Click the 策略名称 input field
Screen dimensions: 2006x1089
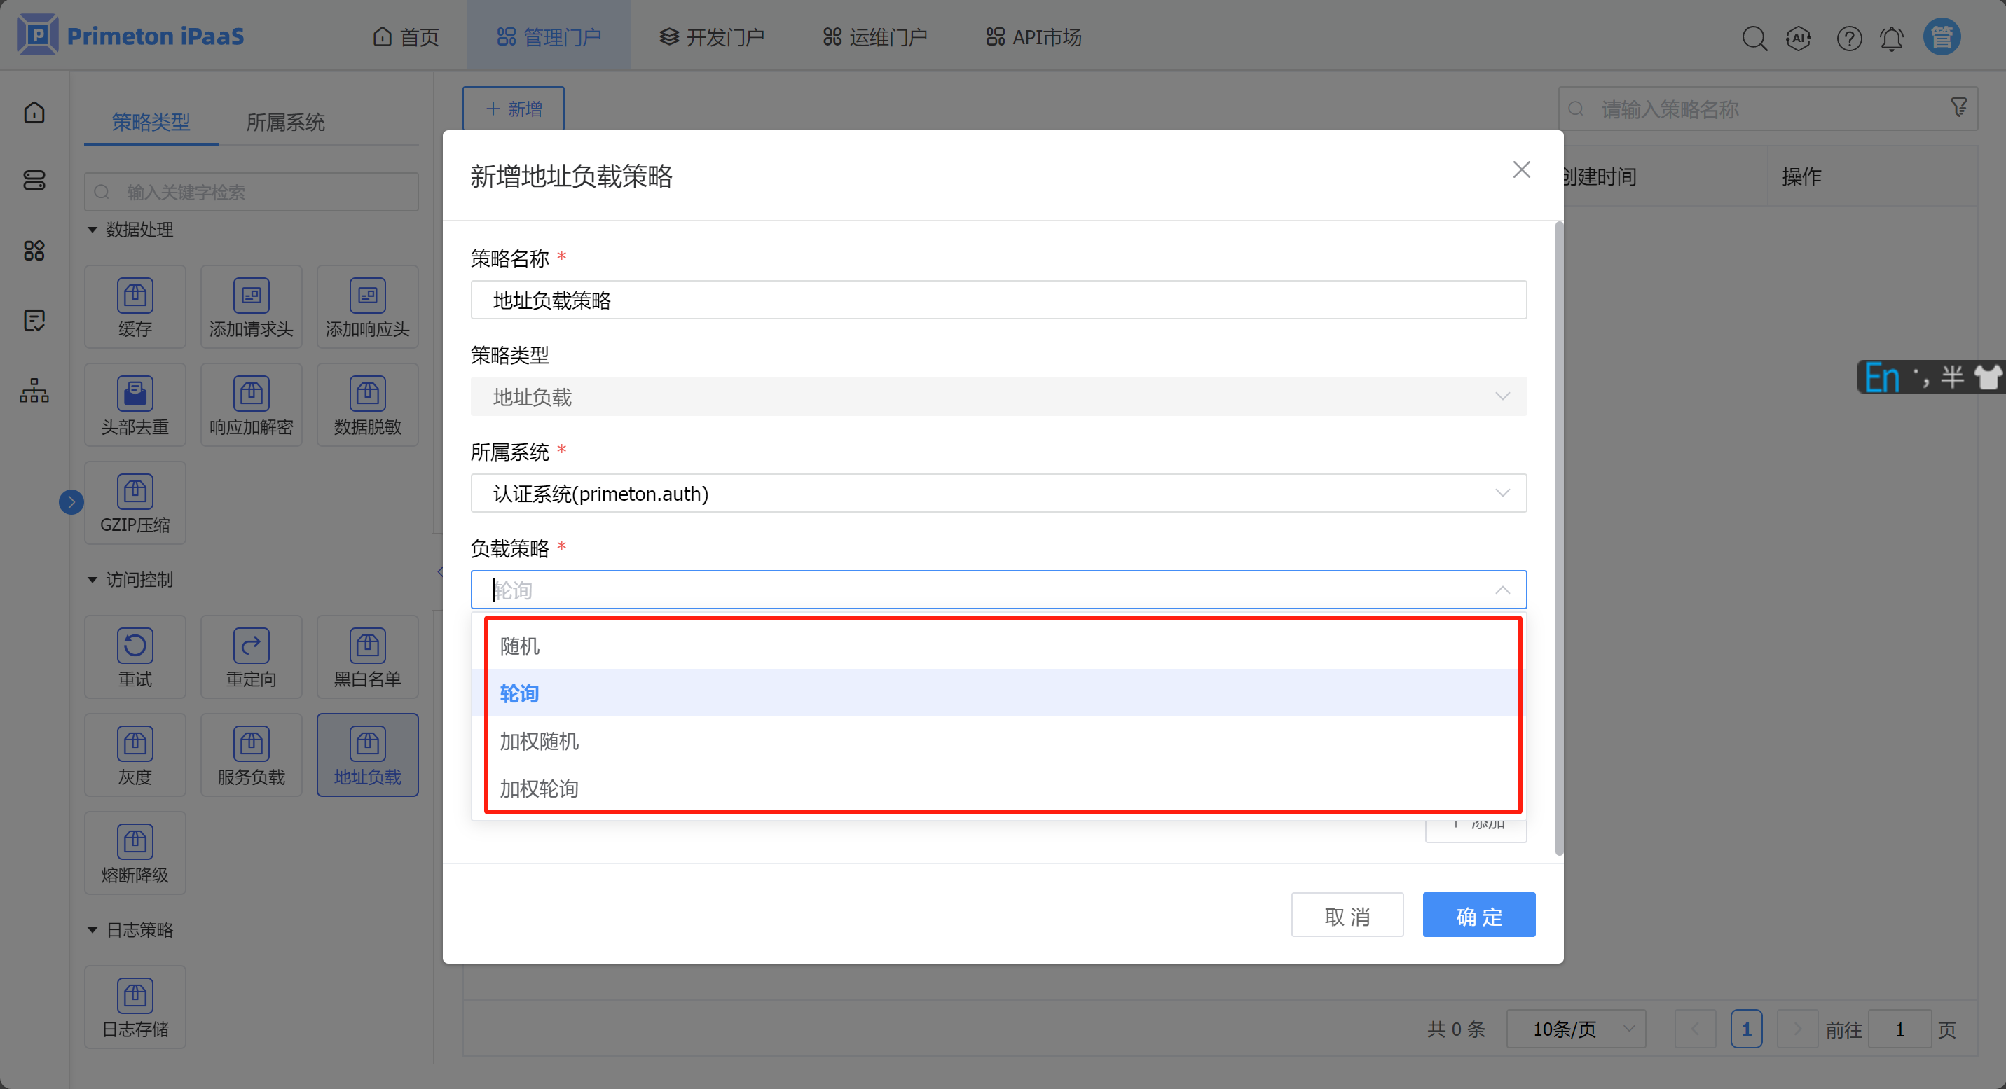pos(998,300)
